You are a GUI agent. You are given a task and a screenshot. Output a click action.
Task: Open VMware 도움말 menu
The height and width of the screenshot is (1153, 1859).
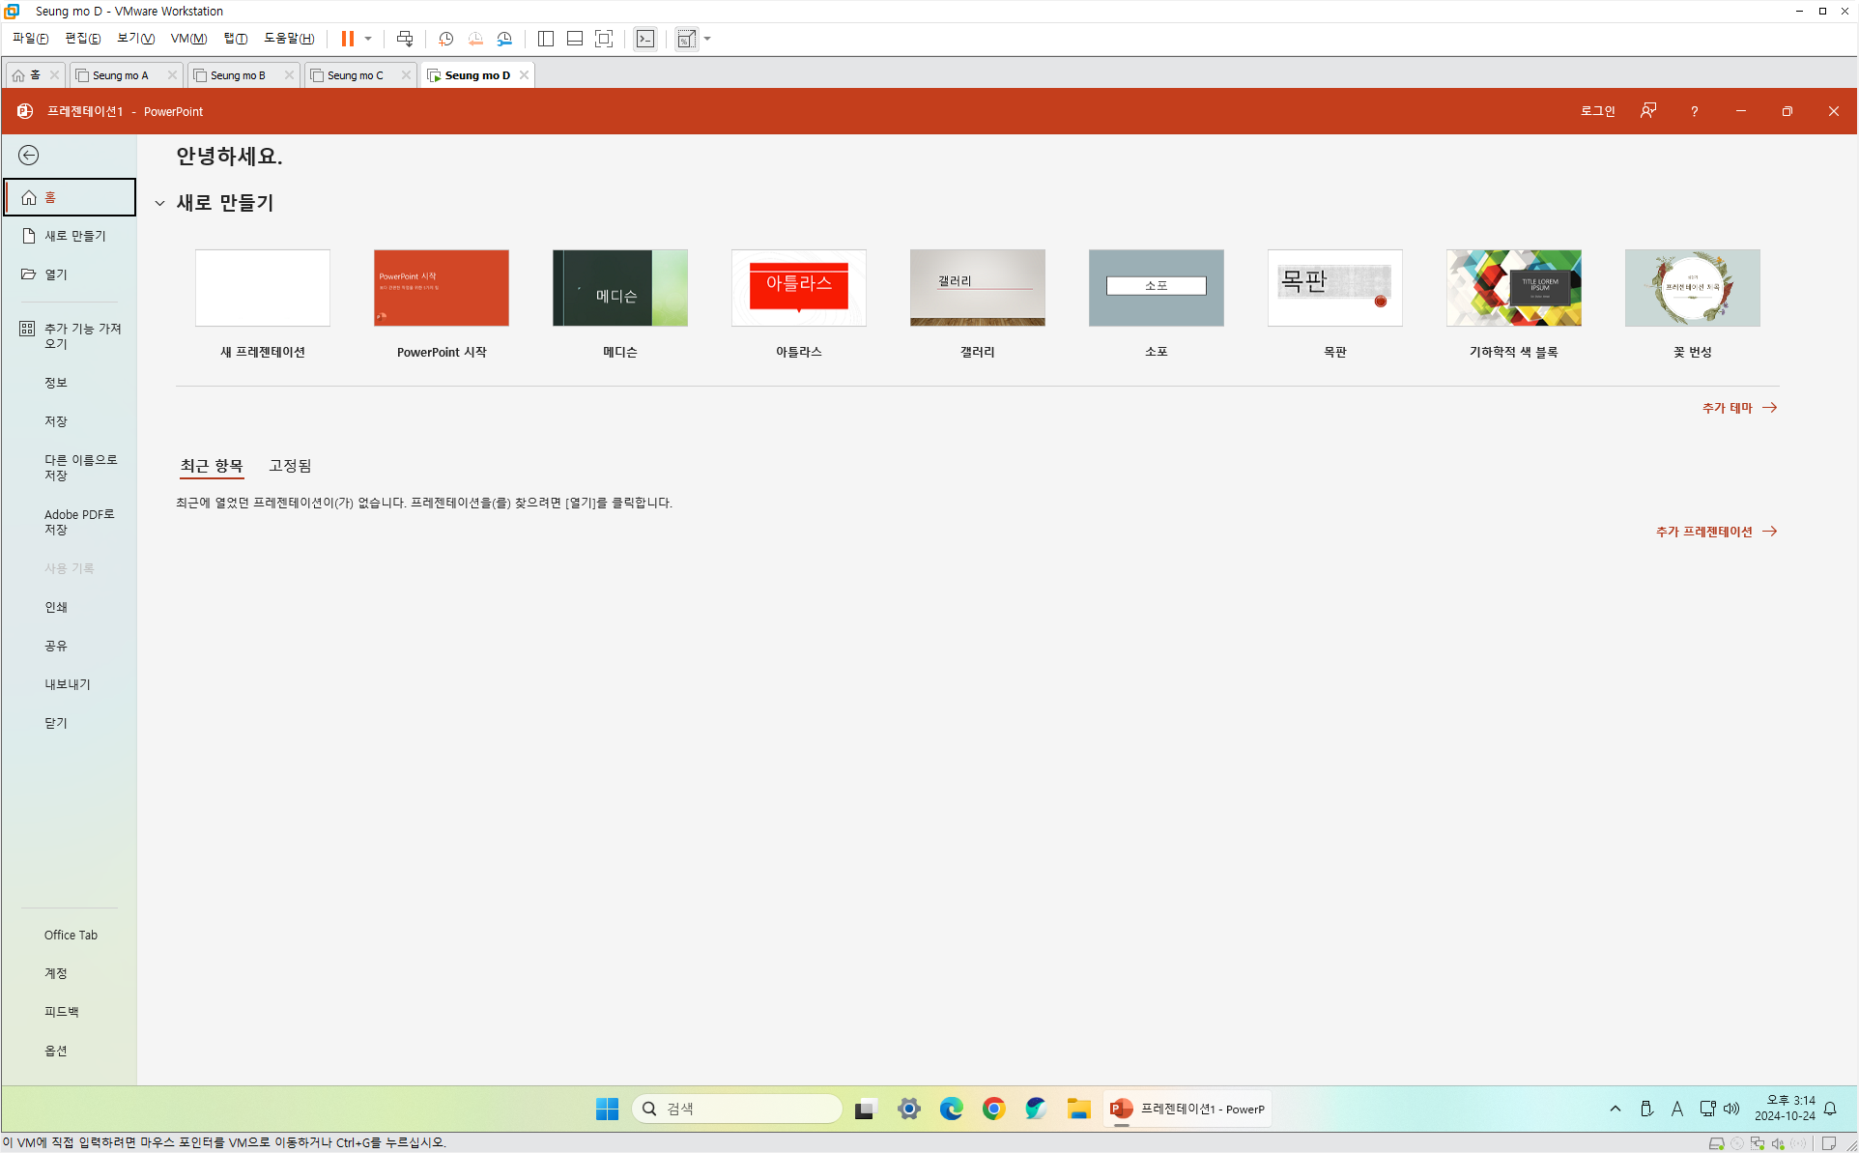[x=289, y=39]
